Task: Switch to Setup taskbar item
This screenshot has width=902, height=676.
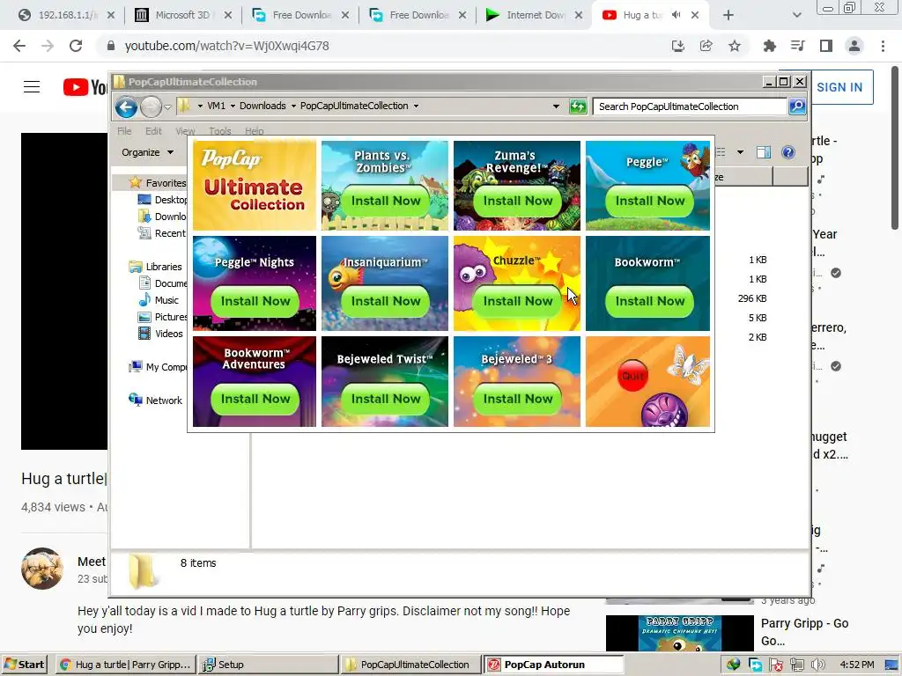Action: pos(270,665)
